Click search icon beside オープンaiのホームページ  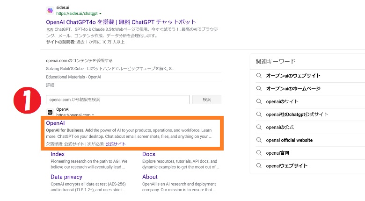[259, 89]
